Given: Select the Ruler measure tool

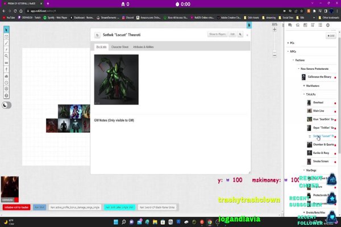Looking at the screenshot, I should point(6,63).
